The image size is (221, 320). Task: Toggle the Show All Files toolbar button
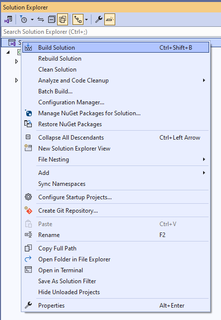(x=63, y=19)
